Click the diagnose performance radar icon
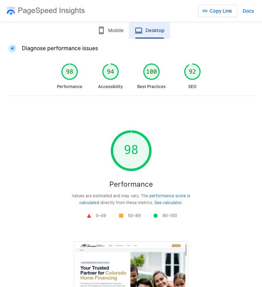Image resolution: width=262 pixels, height=287 pixels. click(12, 48)
